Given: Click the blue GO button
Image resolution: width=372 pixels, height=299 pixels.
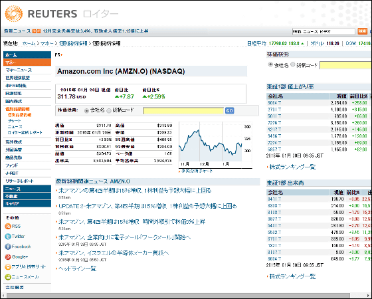Looking at the screenshot, I should [229, 110].
